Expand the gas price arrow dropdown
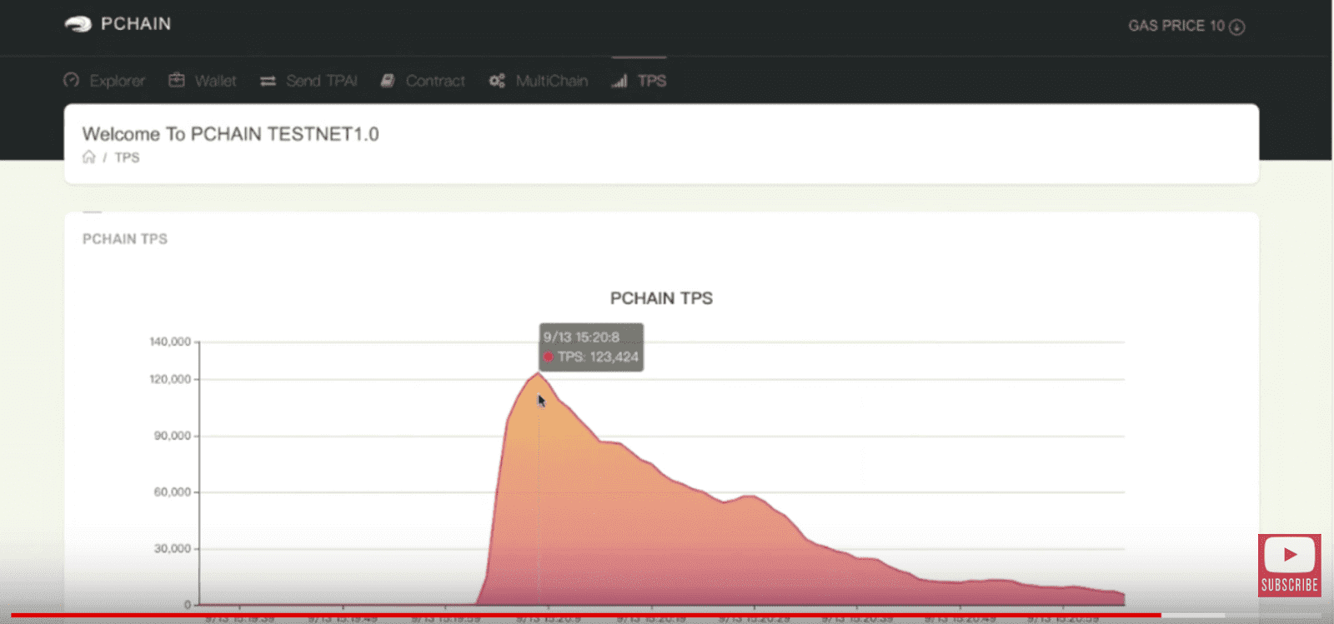Screen dimensions: 1334x624 coord(1237,27)
